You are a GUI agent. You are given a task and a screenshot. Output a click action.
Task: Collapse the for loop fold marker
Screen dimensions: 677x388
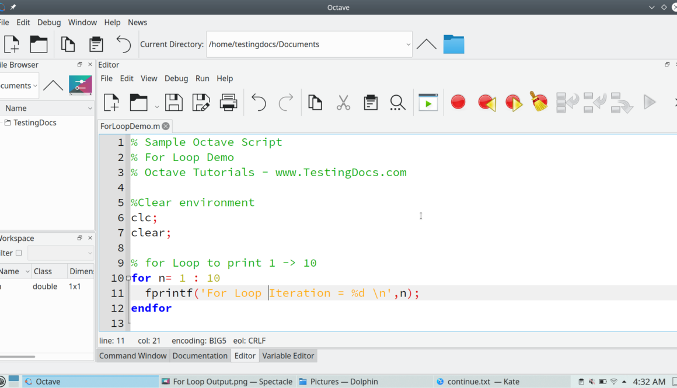coord(128,278)
